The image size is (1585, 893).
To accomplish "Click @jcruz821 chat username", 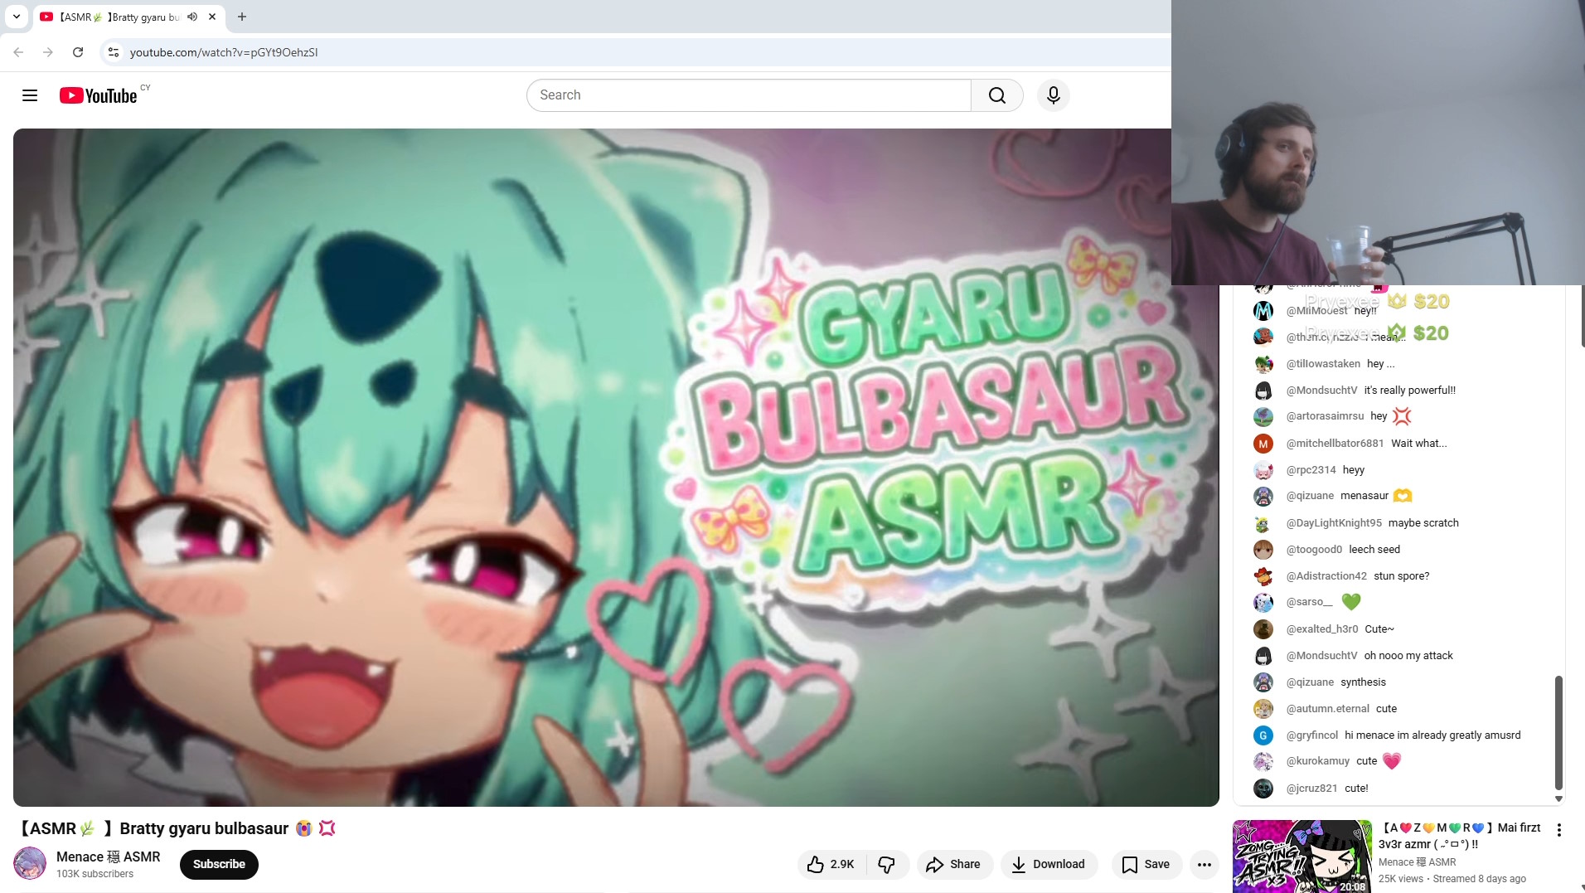I will [x=1311, y=789].
